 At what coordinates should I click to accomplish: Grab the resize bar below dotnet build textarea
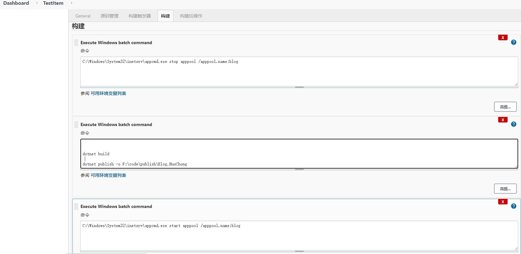tap(299, 169)
